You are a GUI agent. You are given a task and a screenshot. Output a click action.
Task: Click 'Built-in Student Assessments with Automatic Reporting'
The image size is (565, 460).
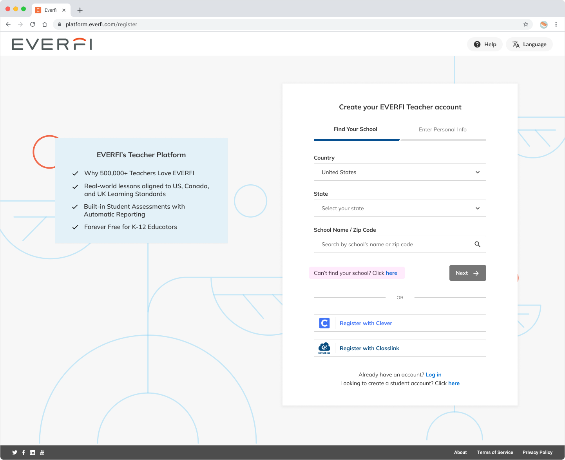coord(134,210)
